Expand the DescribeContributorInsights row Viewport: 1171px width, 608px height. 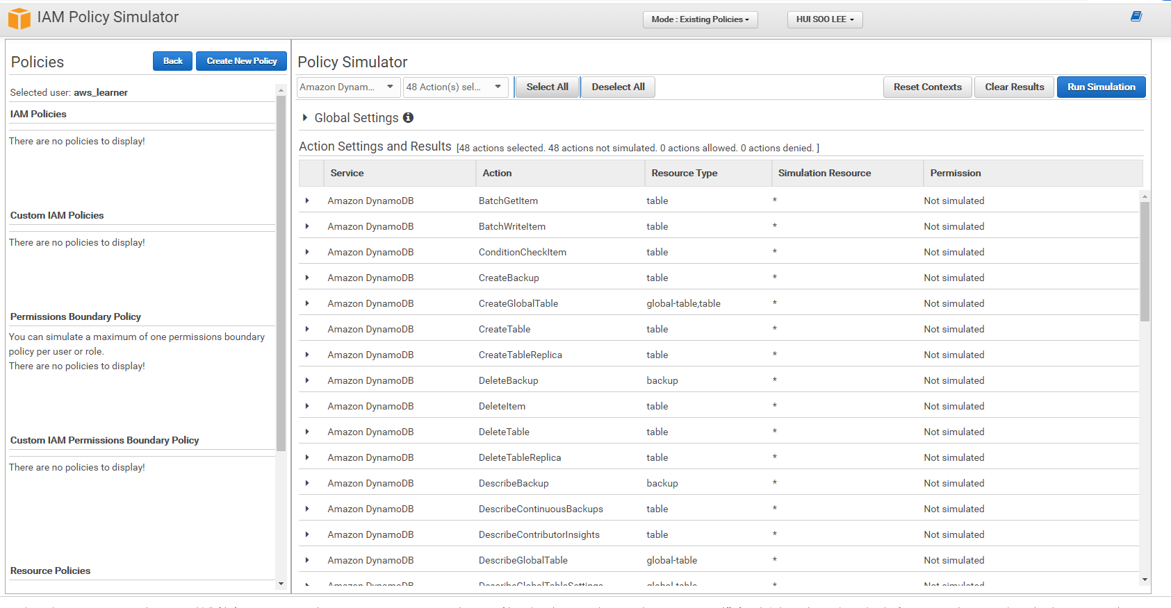(307, 534)
